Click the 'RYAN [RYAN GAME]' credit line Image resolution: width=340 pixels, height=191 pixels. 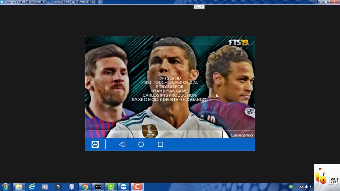click(170, 91)
